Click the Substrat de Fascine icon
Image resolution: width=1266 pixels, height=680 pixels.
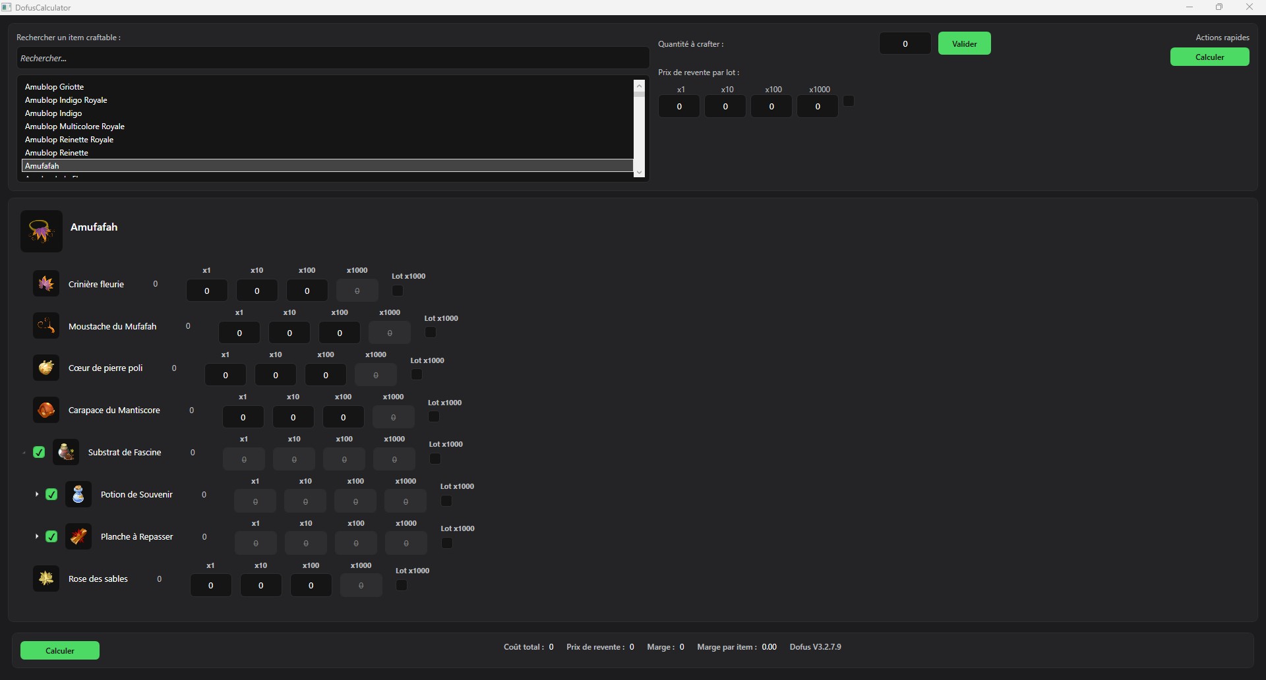point(66,452)
